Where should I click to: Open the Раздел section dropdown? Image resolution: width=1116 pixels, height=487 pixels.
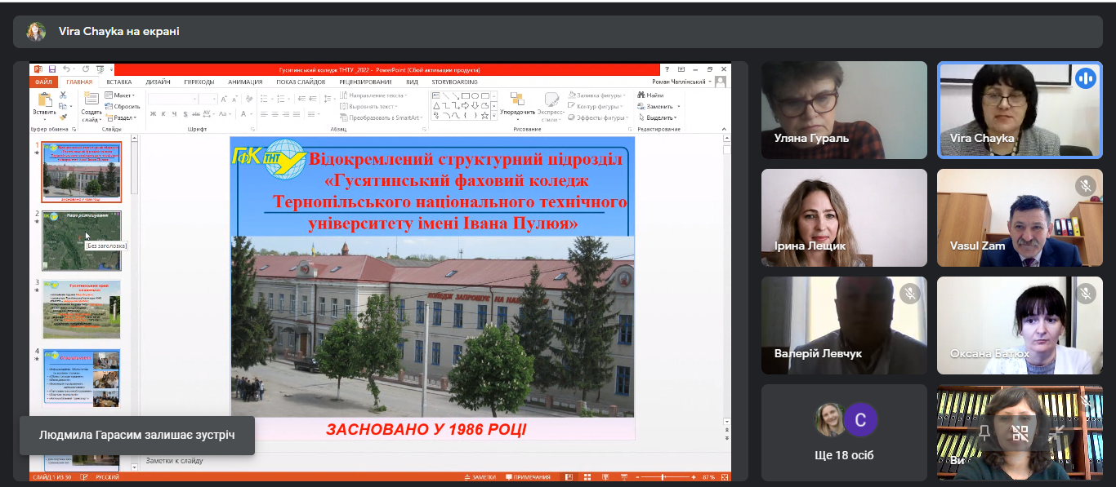[121, 117]
